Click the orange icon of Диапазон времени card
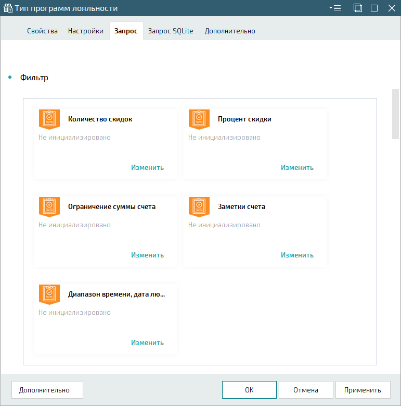401x406 pixels. pos(49,294)
